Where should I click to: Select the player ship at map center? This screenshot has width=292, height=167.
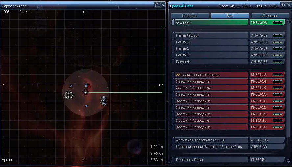point(86,92)
